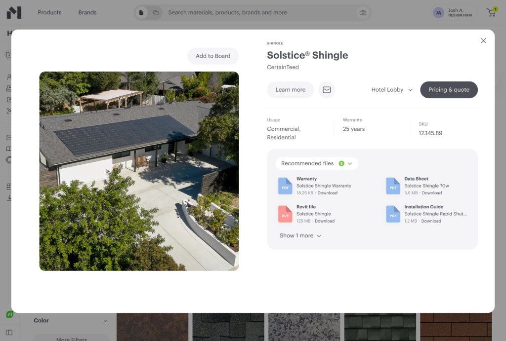
Task: Click the Warranty PDF file icon
Action: (285, 186)
